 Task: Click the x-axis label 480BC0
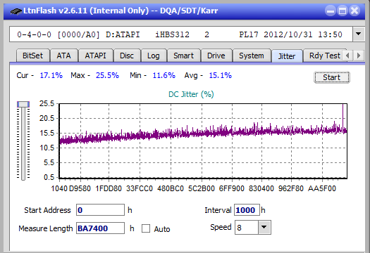[171, 188]
